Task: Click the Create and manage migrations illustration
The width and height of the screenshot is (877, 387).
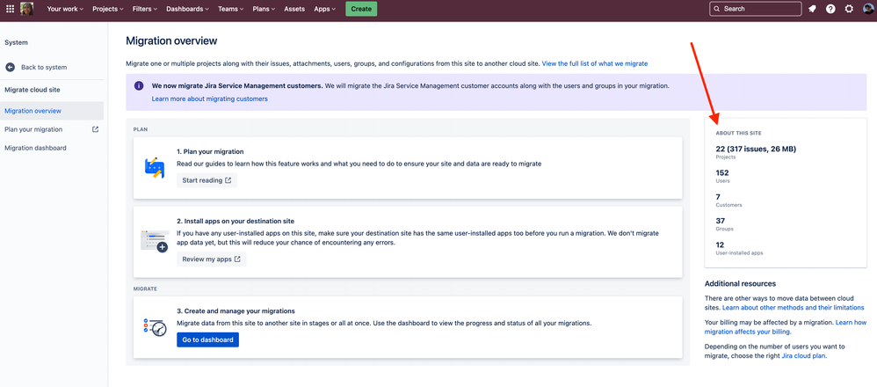Action: [155, 327]
